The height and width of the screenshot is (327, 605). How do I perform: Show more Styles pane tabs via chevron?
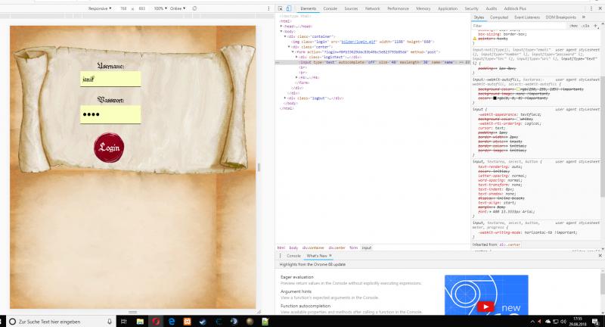[x=584, y=17]
